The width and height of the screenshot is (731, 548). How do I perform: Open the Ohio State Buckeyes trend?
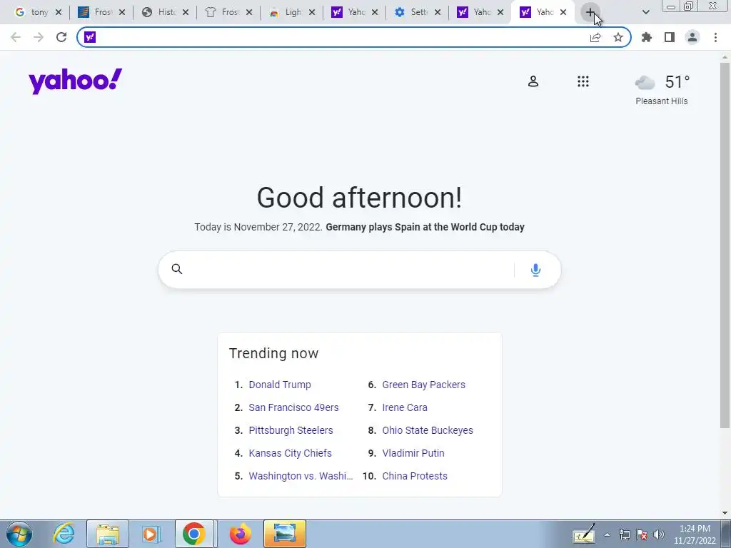click(x=428, y=430)
